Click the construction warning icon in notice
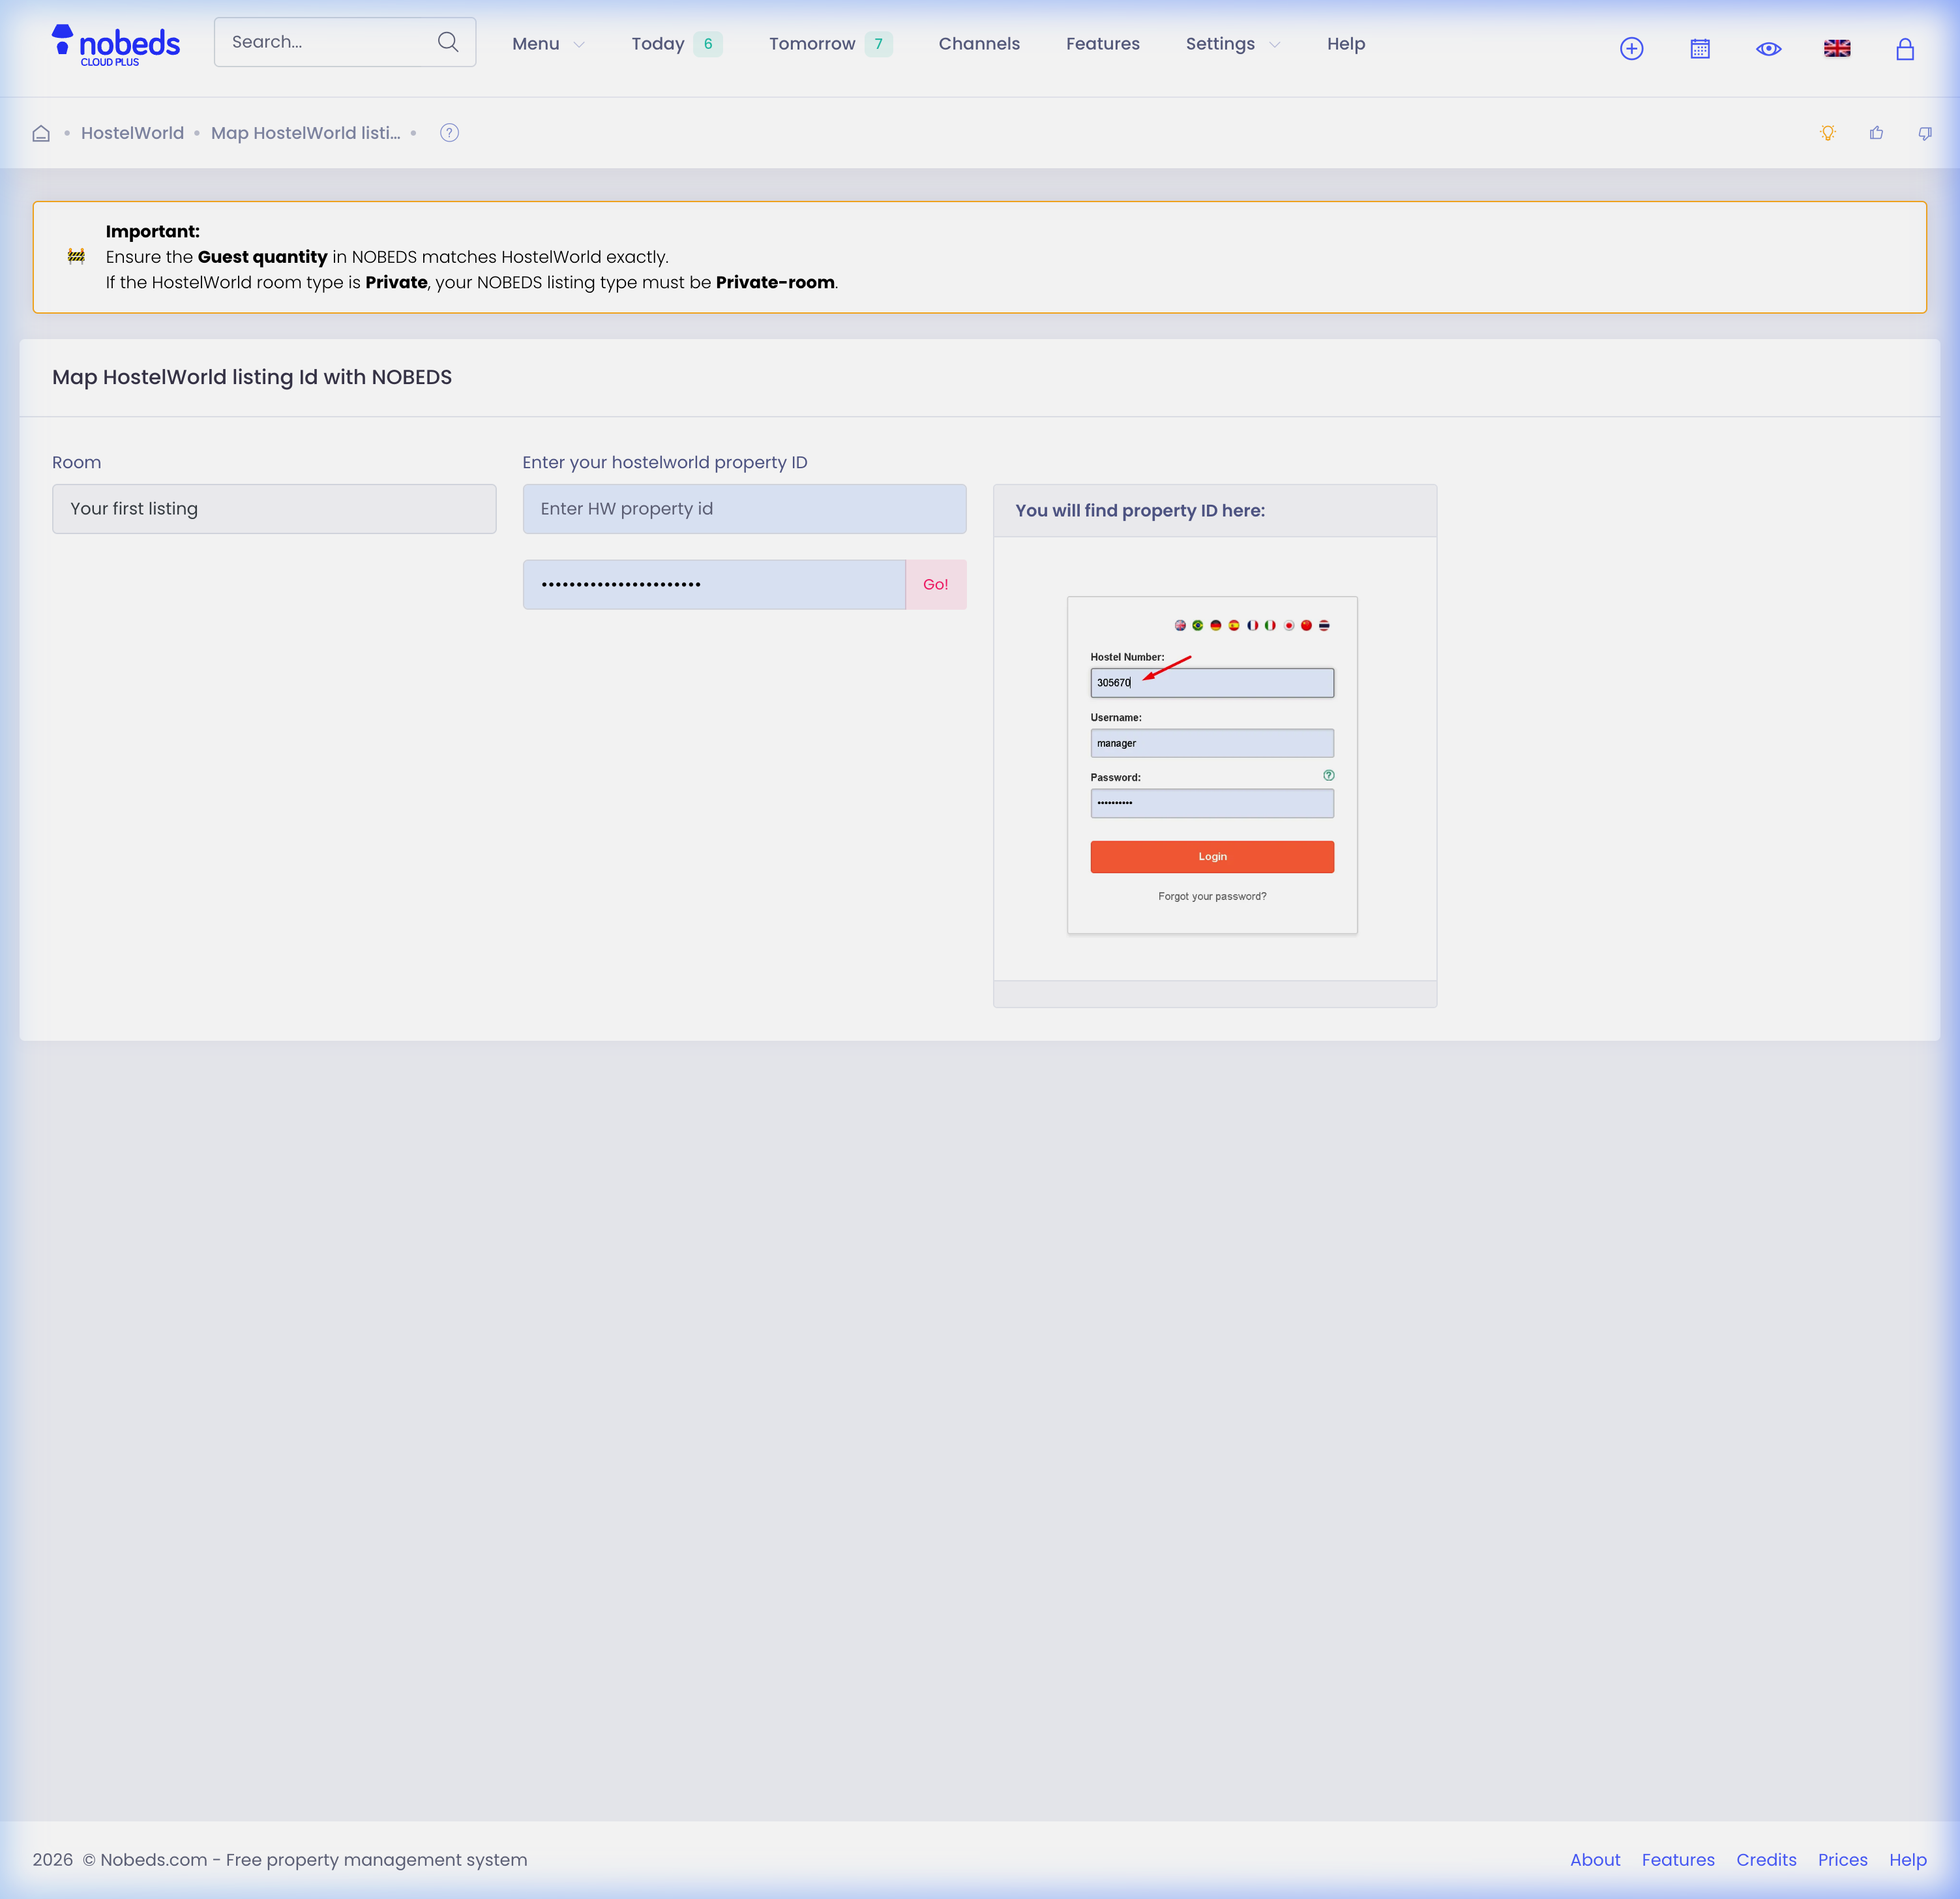This screenshot has height=1899, width=1960. pyautogui.click(x=76, y=256)
